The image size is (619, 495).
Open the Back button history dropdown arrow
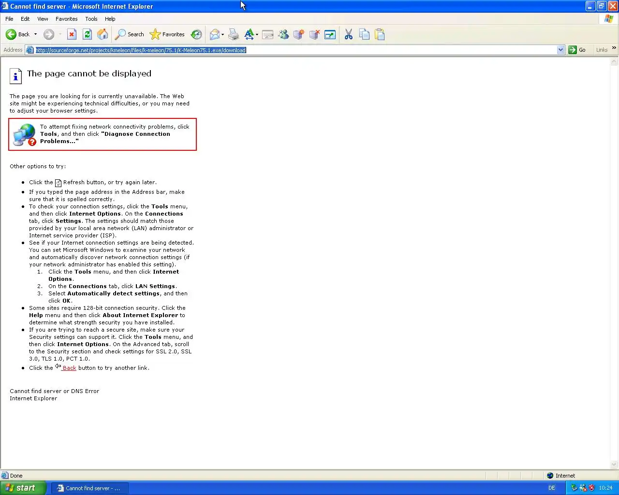(35, 34)
